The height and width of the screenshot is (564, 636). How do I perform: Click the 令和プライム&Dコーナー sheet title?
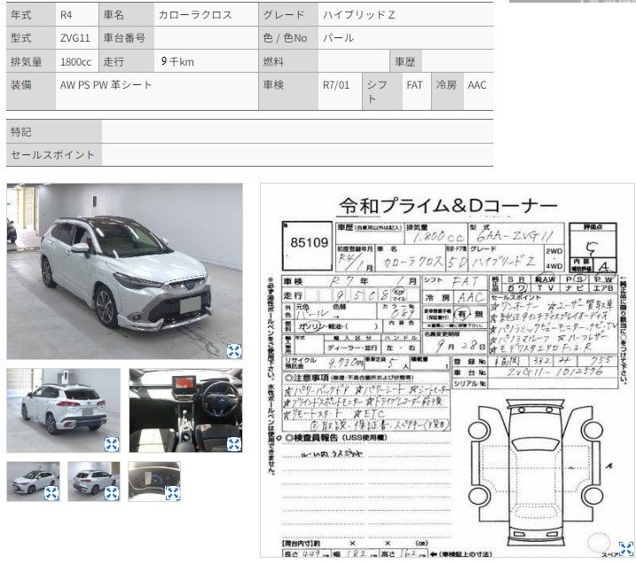448,206
